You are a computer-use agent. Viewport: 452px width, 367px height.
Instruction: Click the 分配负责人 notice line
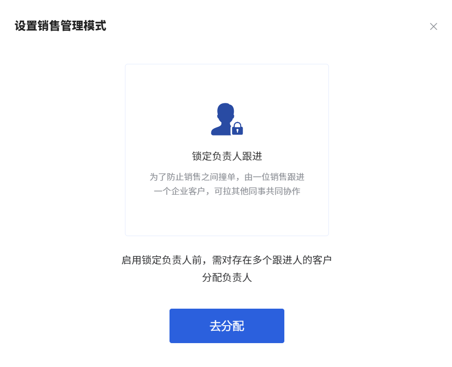(x=227, y=277)
